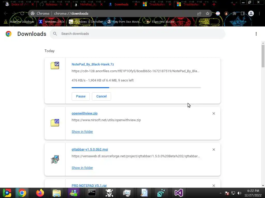
Task: Expand the tab search dropdown arrow
Action: tap(234, 4)
